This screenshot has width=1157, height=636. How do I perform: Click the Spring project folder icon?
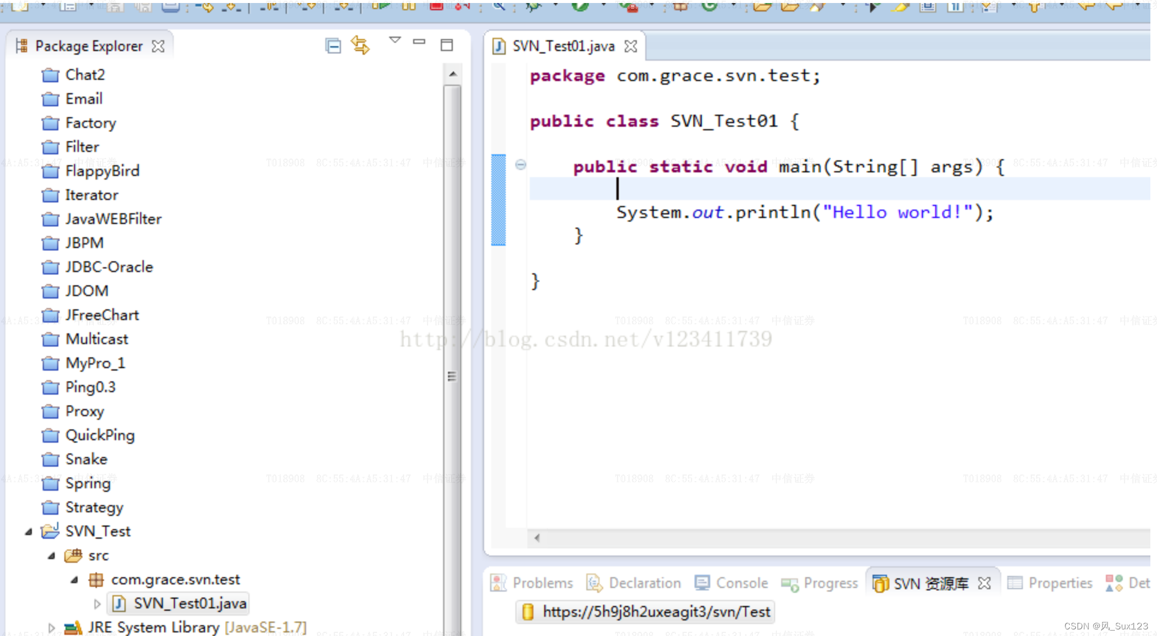tap(51, 483)
